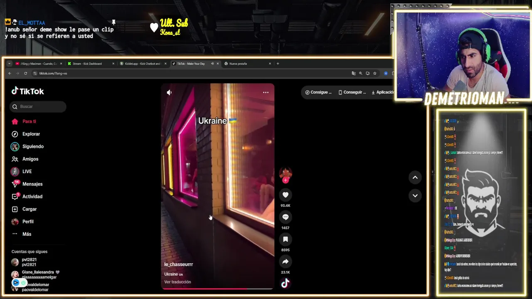This screenshot has height=299, width=532.
Task: Open the video three-dots options menu
Action: click(x=266, y=92)
